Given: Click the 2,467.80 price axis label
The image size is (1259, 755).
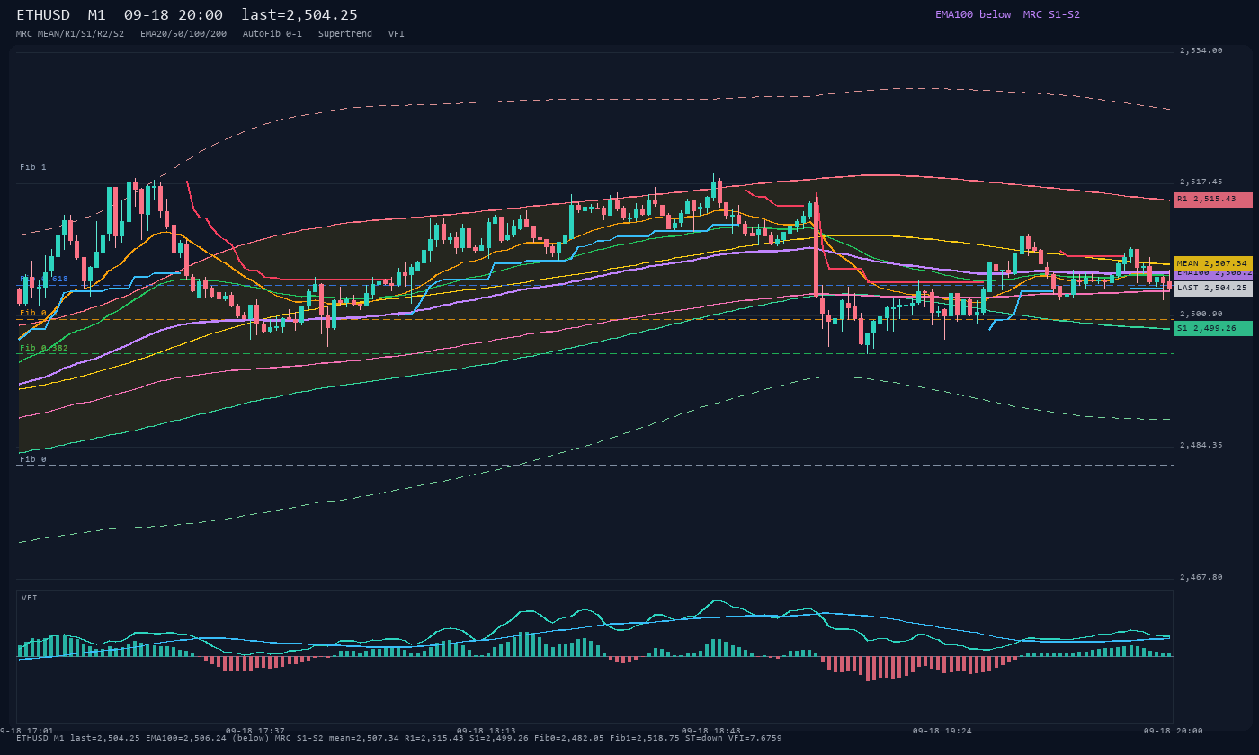Looking at the screenshot, I should (x=1201, y=577).
